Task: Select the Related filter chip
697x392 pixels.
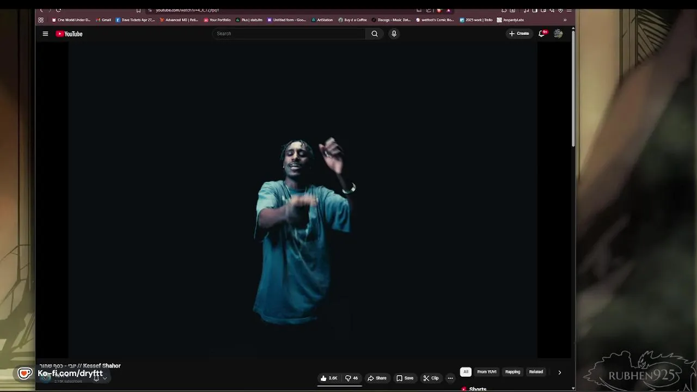Action: [x=536, y=372]
